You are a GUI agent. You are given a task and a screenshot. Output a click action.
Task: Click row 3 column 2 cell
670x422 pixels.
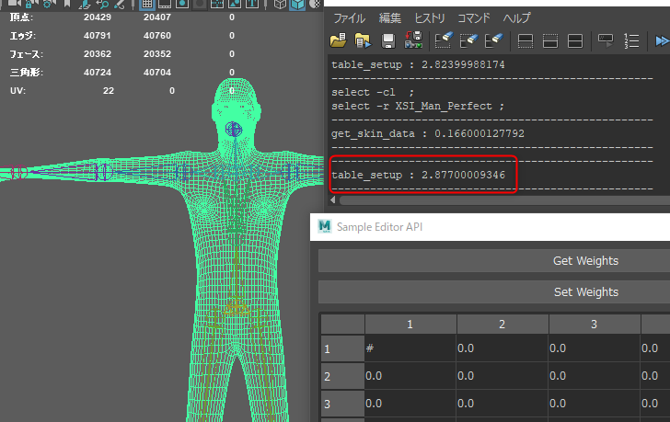point(502,404)
